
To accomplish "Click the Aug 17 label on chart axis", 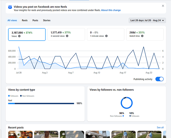I will [x=123, y=73].
